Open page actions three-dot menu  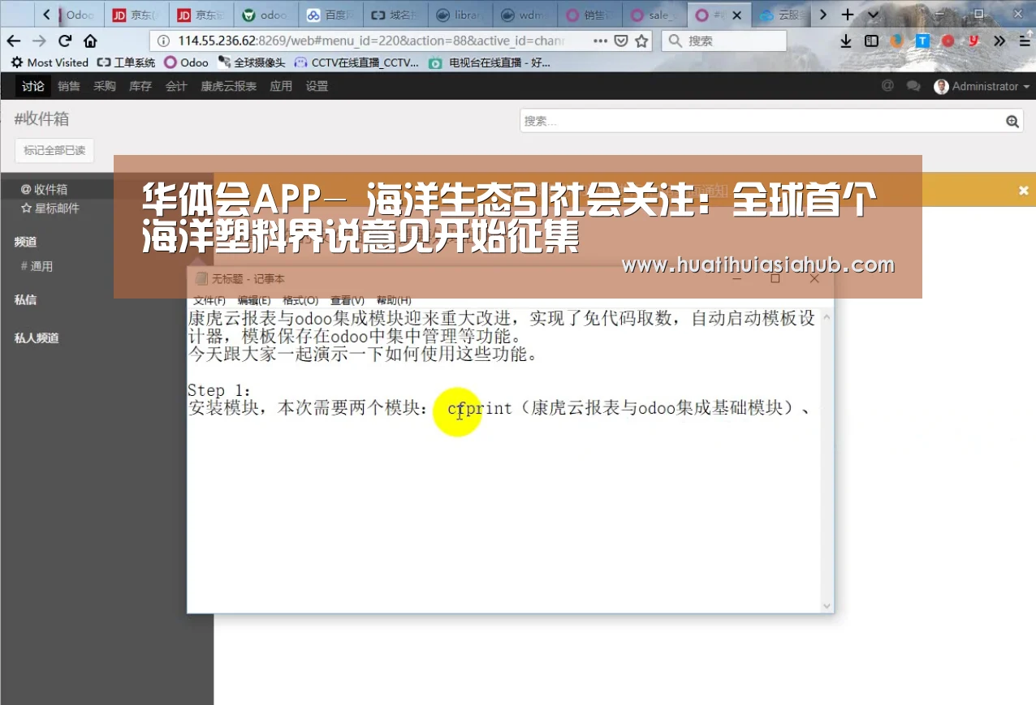[600, 41]
